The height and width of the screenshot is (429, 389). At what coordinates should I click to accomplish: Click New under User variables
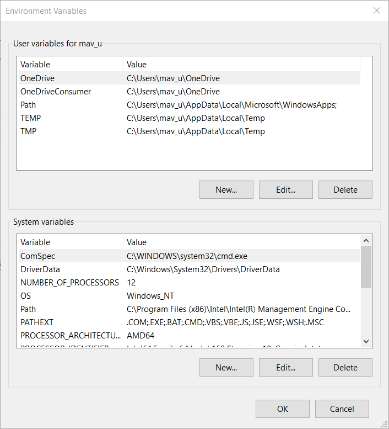226,189
